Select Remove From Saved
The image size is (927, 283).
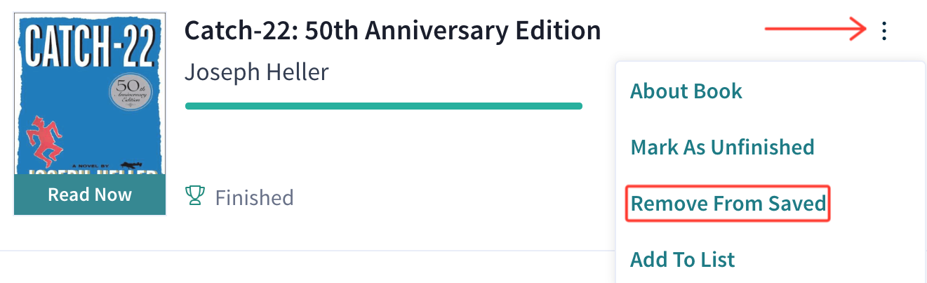point(728,203)
